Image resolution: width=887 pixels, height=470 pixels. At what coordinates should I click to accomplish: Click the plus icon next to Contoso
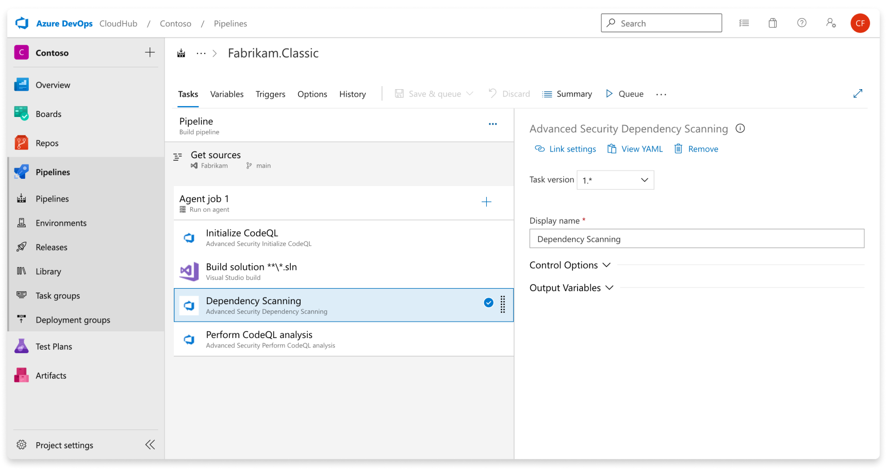[x=150, y=52]
